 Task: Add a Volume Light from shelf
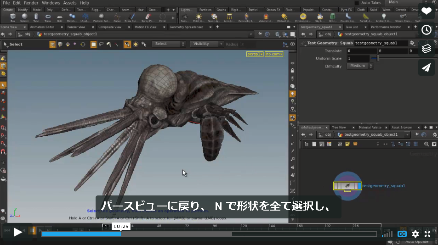[266, 18]
